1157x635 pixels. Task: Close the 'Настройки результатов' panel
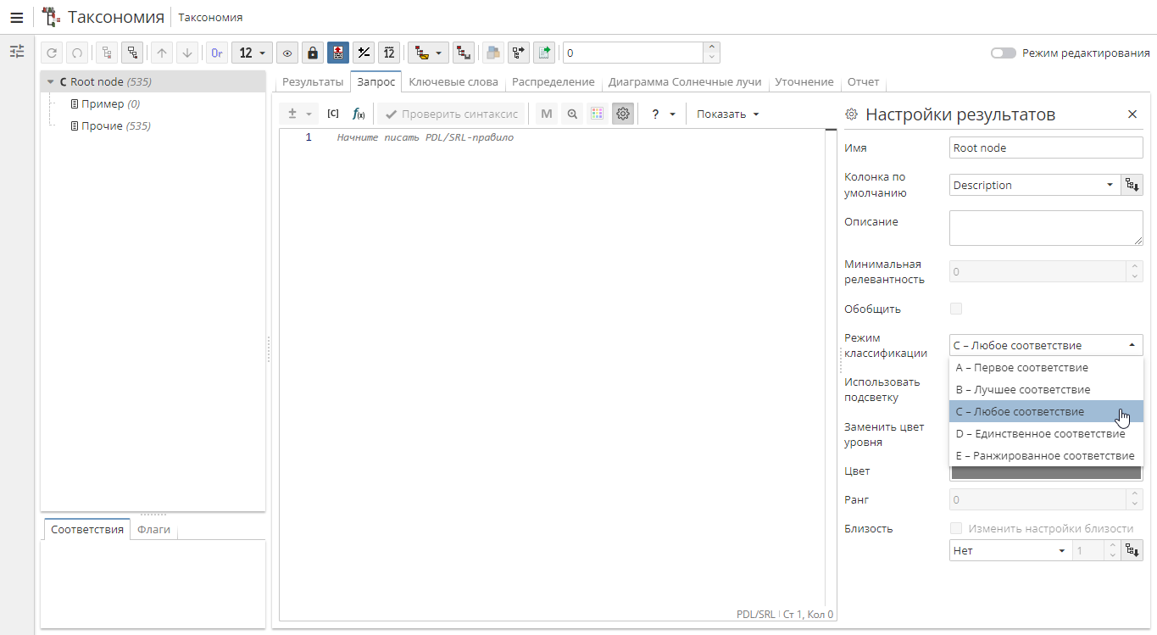click(x=1132, y=114)
